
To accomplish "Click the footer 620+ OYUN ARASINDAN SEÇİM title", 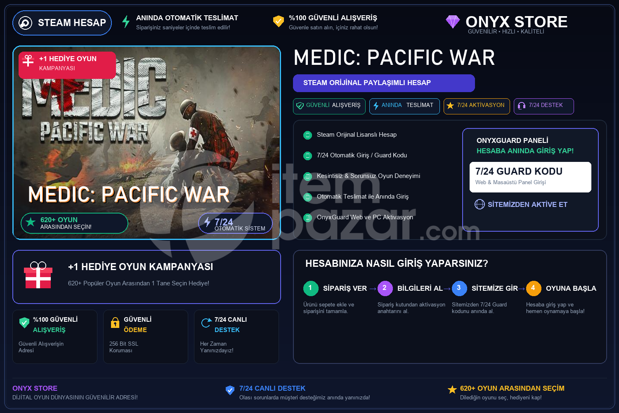I will (512, 388).
